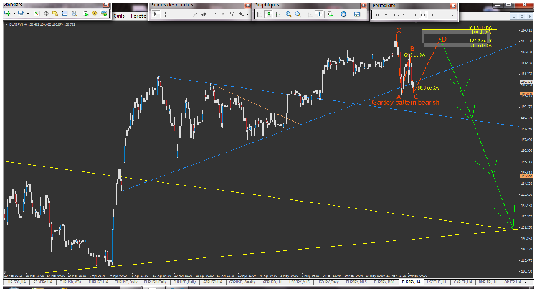537x289 pixels.
Task: Set timeframe to M15
Action: [x=396, y=15]
